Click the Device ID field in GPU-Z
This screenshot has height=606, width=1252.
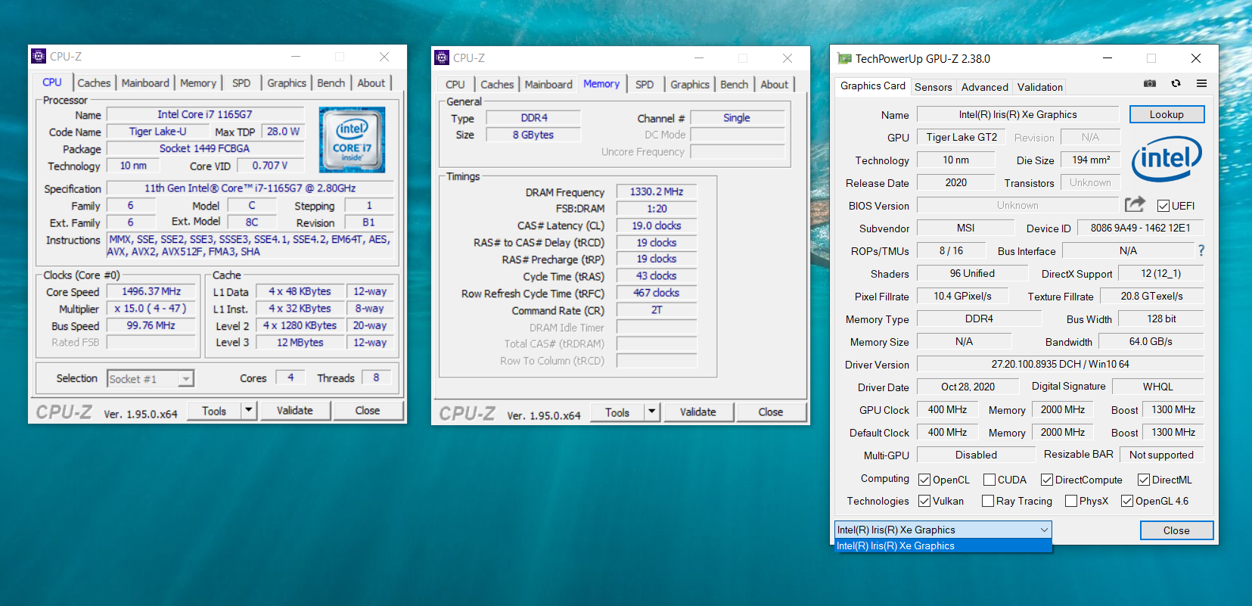point(1140,228)
